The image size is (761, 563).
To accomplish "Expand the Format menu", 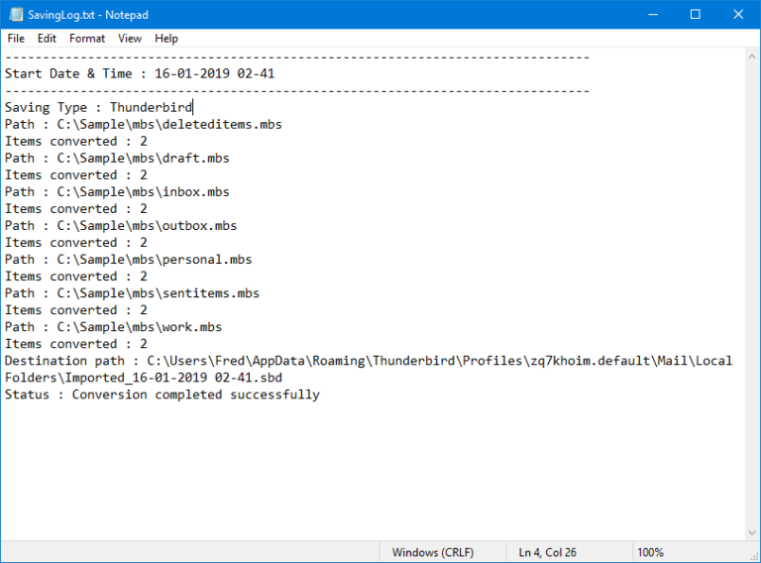I will [87, 39].
